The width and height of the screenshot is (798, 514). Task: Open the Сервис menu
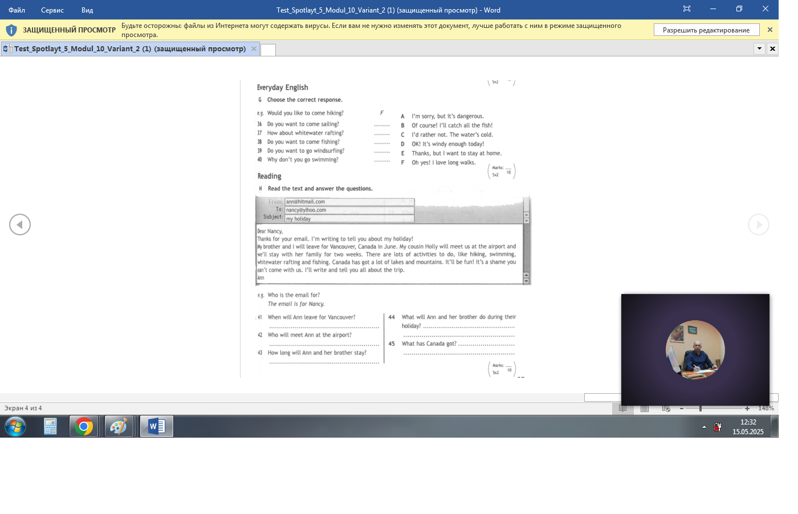point(52,10)
